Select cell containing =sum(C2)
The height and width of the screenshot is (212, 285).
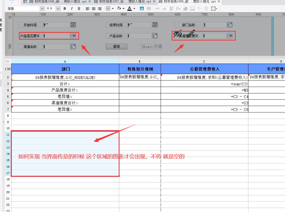(x=205, y=84)
